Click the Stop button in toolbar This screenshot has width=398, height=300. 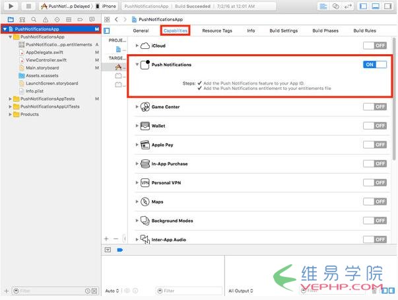coord(28,6)
